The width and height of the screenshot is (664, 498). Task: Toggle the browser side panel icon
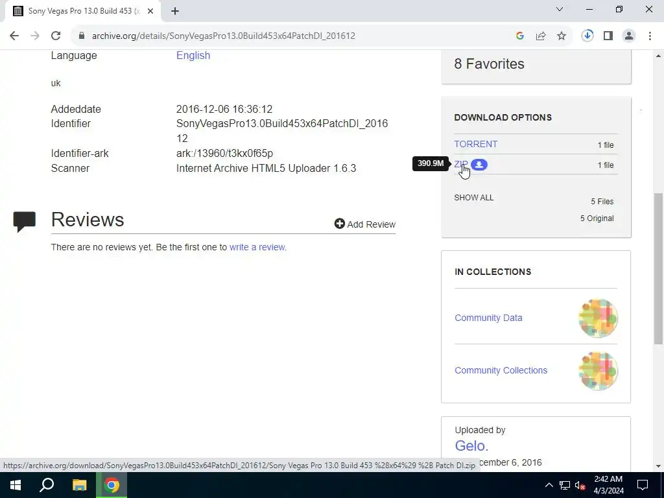[x=608, y=36]
